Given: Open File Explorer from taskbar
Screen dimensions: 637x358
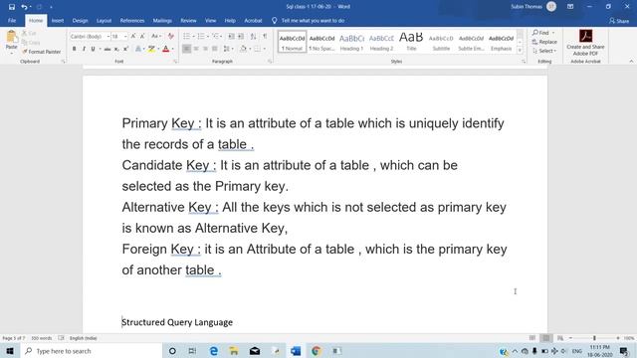Looking at the screenshot, I should 234,351.
